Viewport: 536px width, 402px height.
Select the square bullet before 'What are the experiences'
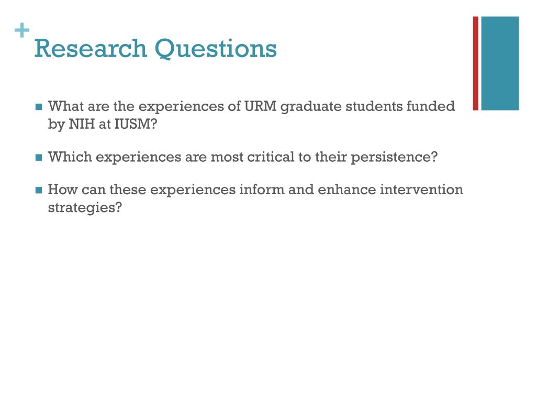(39, 107)
